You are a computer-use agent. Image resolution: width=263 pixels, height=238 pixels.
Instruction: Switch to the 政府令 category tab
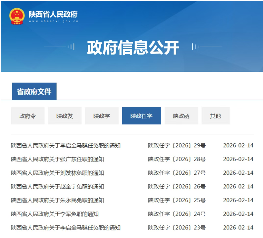(x=27, y=116)
